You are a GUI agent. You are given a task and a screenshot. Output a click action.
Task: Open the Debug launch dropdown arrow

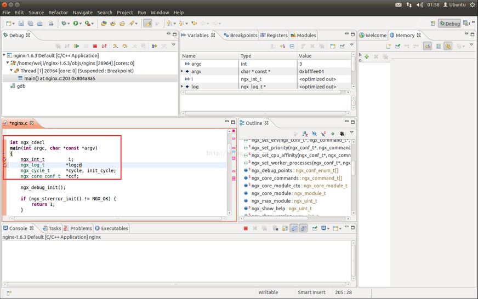(69, 24)
